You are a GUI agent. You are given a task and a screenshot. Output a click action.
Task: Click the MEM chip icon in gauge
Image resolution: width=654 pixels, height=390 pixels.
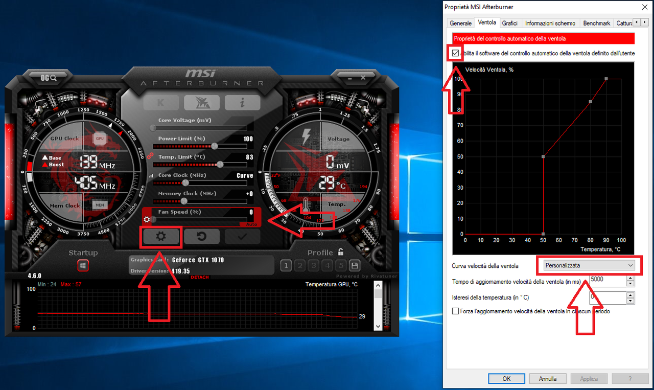tap(100, 205)
